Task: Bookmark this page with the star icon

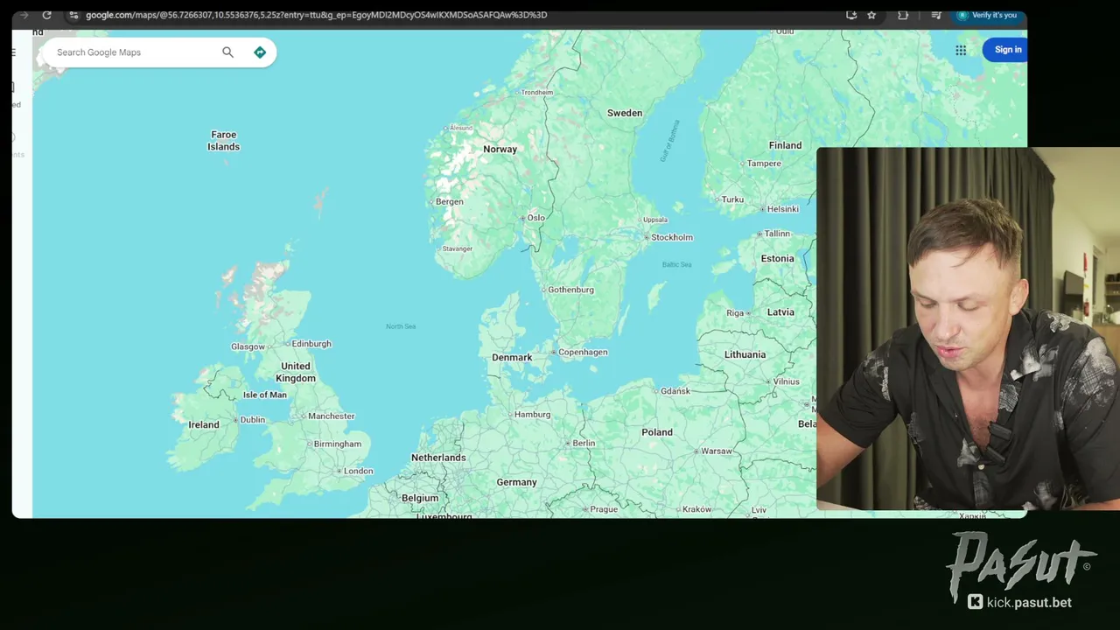Action: [x=871, y=15]
